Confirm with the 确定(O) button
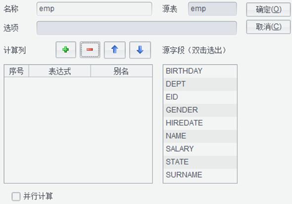The width and height of the screenshot is (292, 204). [268, 9]
